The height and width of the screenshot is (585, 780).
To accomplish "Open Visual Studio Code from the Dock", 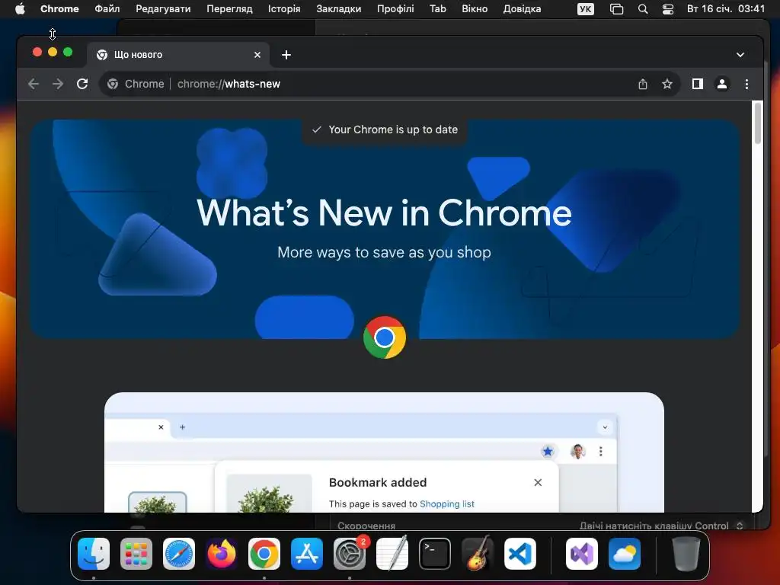I will [x=519, y=554].
